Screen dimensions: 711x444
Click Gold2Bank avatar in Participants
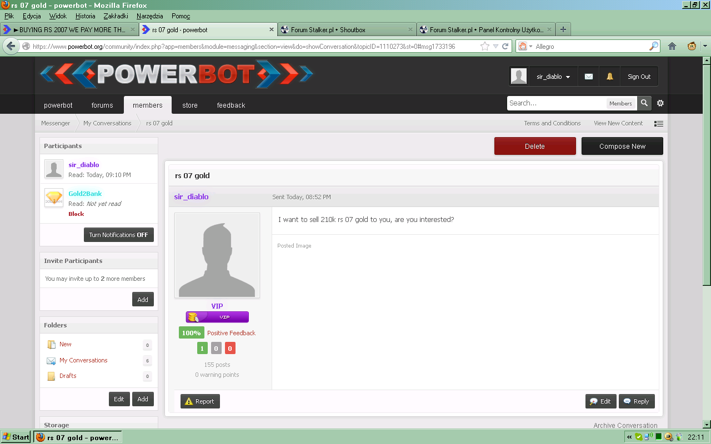[x=54, y=198]
